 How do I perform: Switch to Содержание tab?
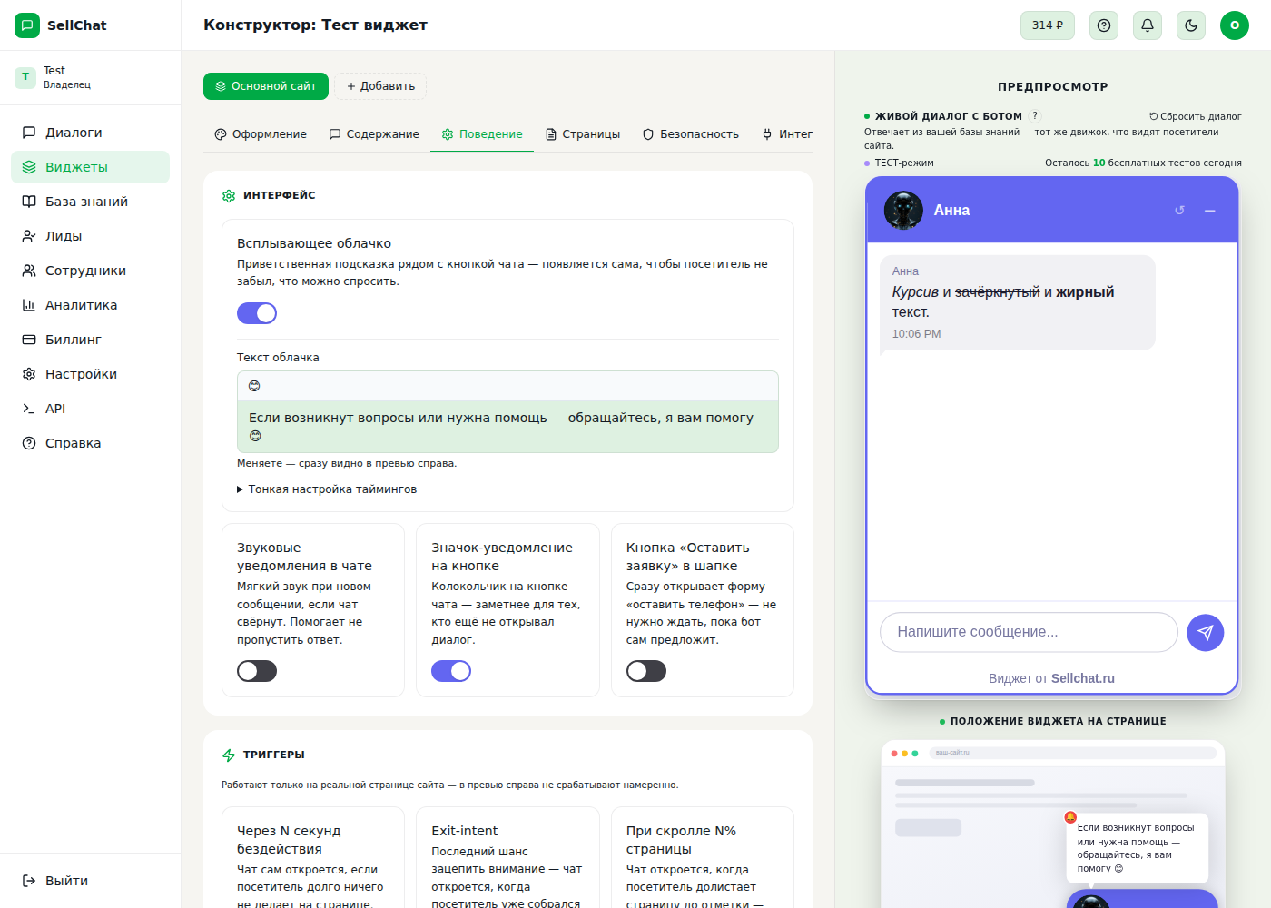[x=374, y=134]
